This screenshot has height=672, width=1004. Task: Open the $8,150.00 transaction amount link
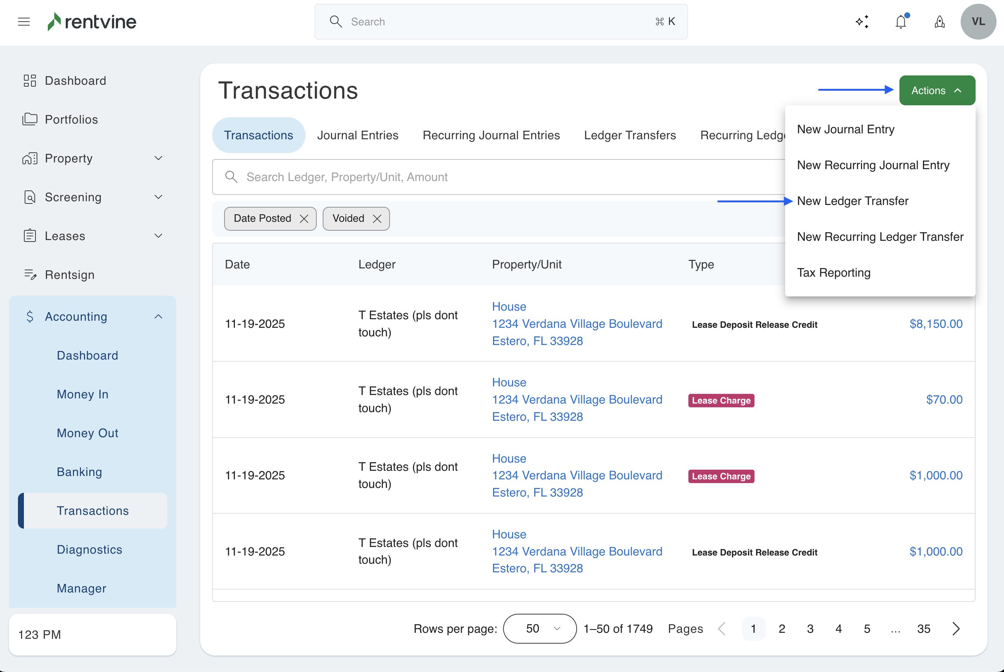click(935, 324)
